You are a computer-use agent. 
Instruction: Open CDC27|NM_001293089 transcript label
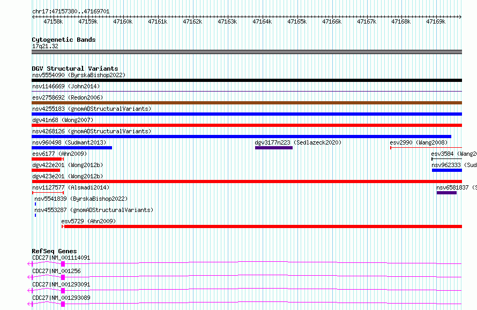(x=61, y=298)
